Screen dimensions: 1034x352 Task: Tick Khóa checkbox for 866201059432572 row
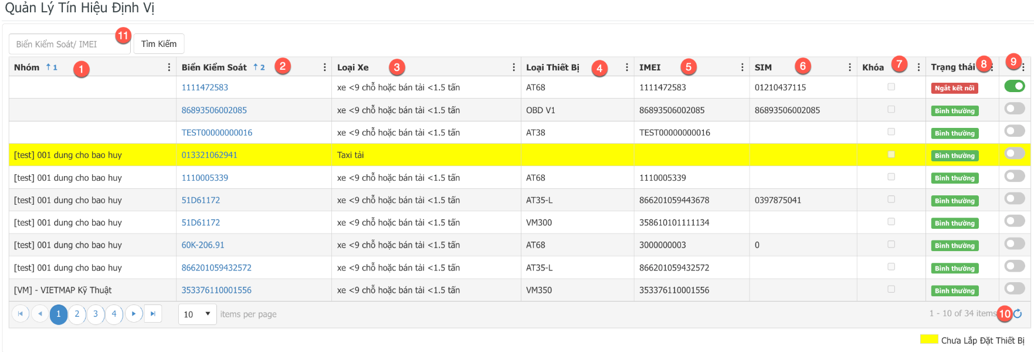tap(891, 267)
